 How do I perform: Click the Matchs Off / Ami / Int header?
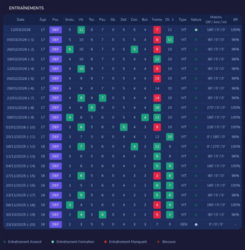point(216,19)
